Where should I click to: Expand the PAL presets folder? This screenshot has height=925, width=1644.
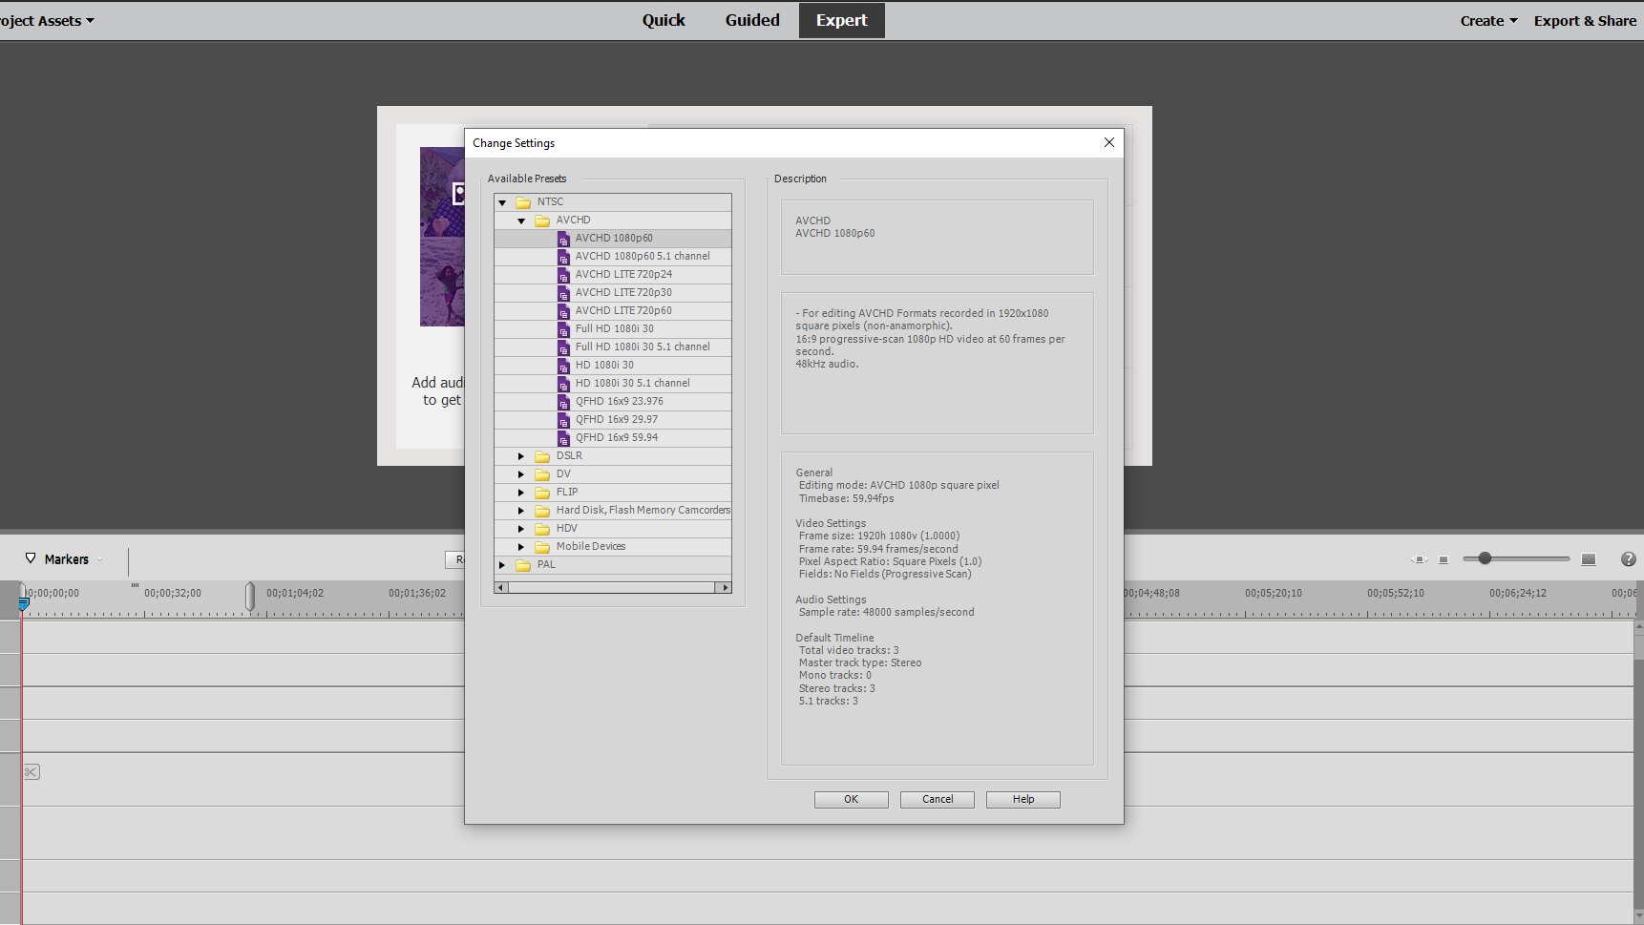[x=502, y=564]
